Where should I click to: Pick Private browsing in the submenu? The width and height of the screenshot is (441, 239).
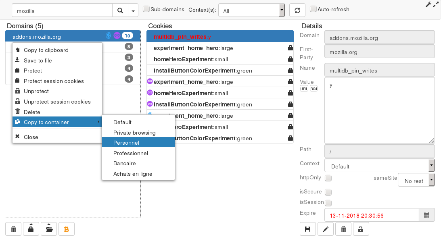point(138,133)
